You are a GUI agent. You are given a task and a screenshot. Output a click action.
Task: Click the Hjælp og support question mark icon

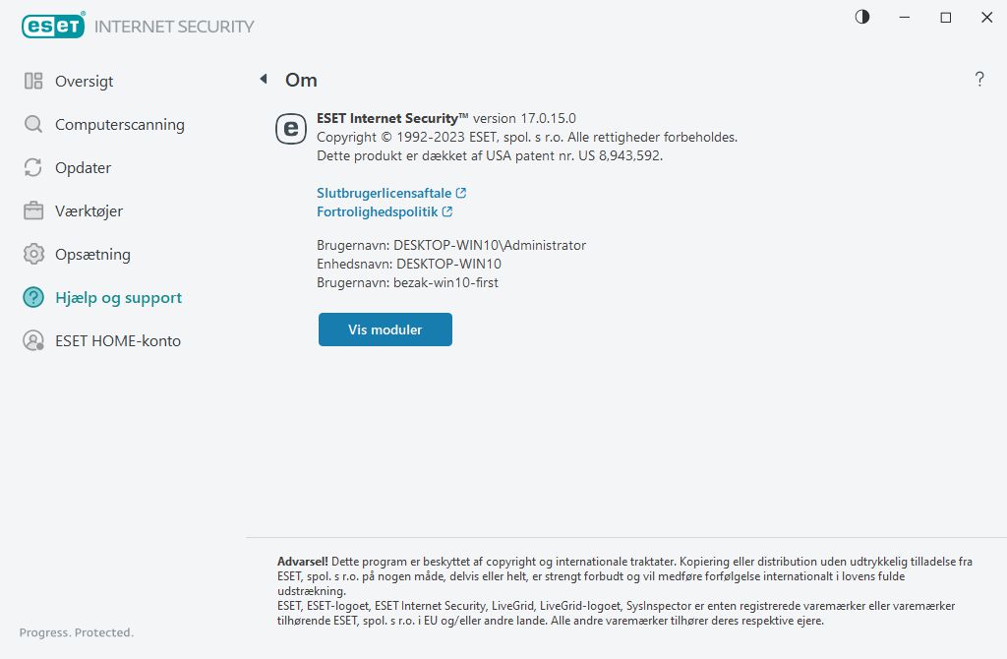(32, 297)
